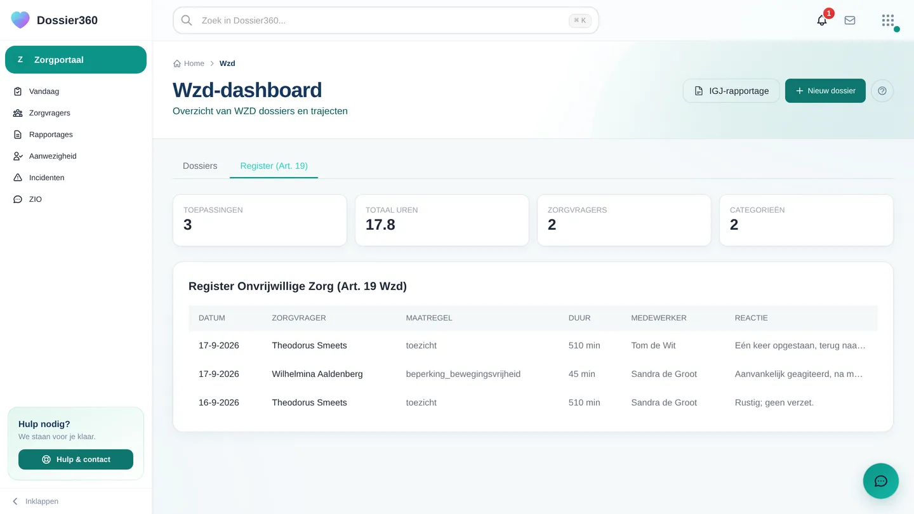Viewport: 914px width, 514px height.
Task: Click beperking_bewegingsvrijheid measure cell
Action: [463, 374]
